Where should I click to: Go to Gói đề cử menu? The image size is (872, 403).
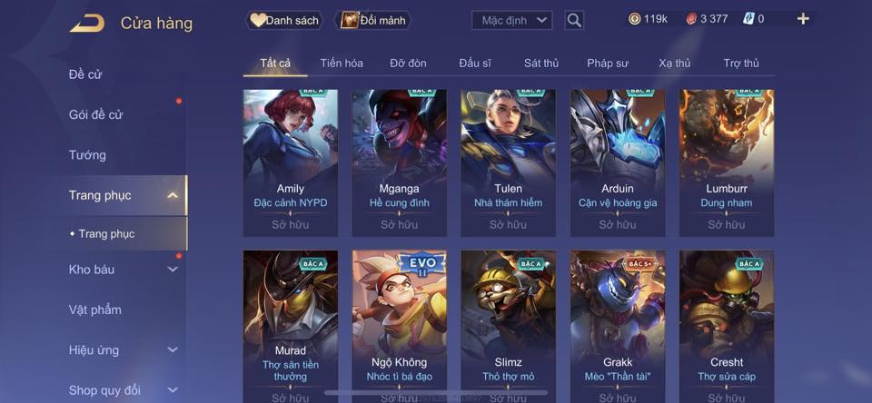pos(95,114)
